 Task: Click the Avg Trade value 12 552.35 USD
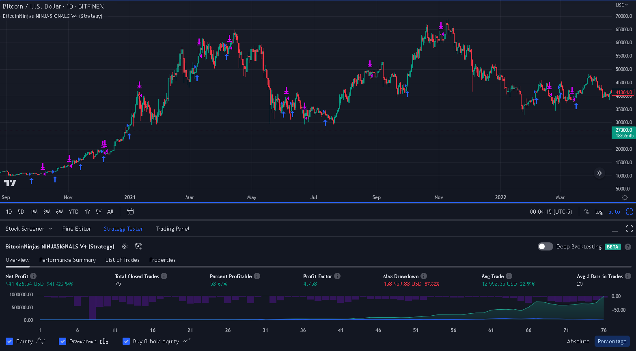[x=499, y=284]
